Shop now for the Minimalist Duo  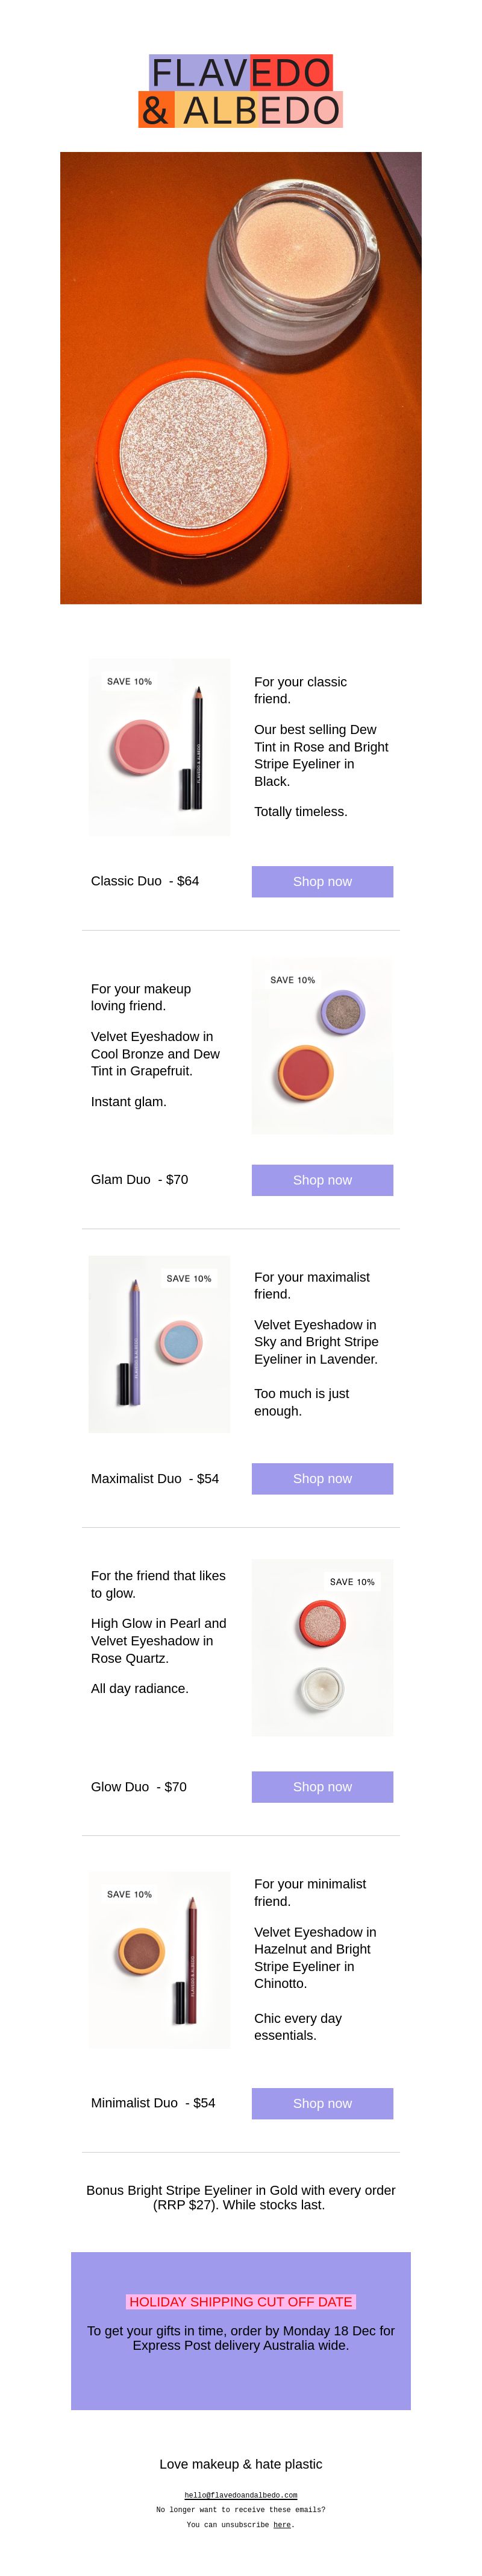click(322, 2103)
